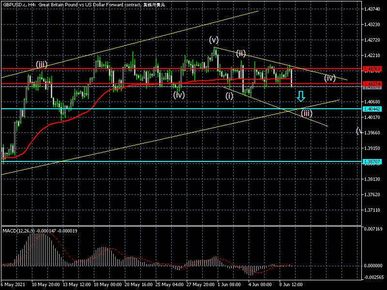
Task: Select the cyan 1.38707 price level tag
Action: point(372,162)
